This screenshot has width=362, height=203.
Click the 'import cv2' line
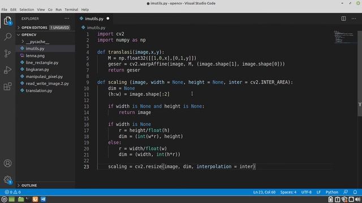click(111, 34)
